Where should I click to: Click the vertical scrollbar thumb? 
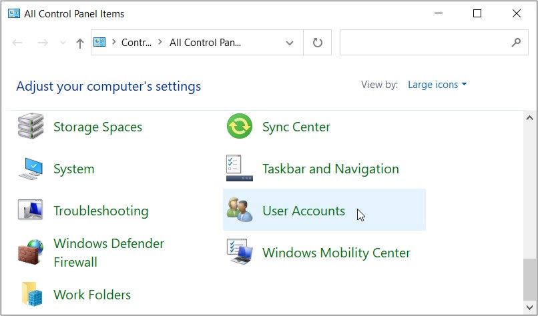(x=531, y=280)
